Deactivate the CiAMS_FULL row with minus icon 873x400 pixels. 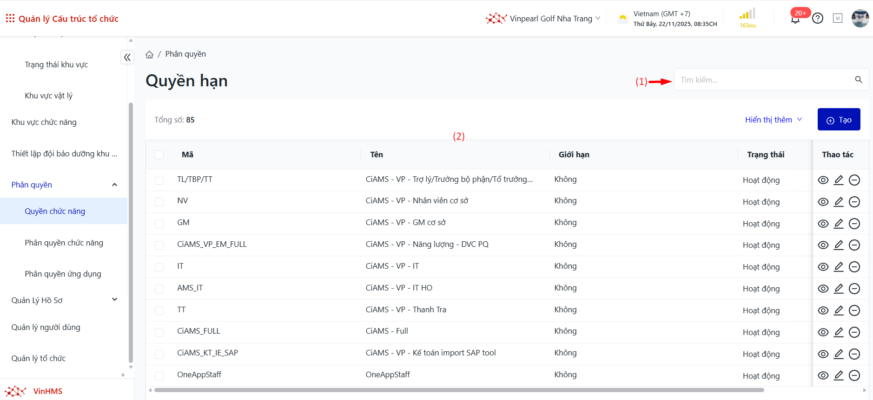(854, 332)
